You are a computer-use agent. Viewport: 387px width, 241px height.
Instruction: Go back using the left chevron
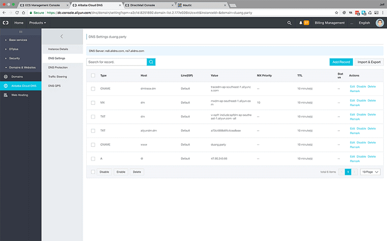62,36
